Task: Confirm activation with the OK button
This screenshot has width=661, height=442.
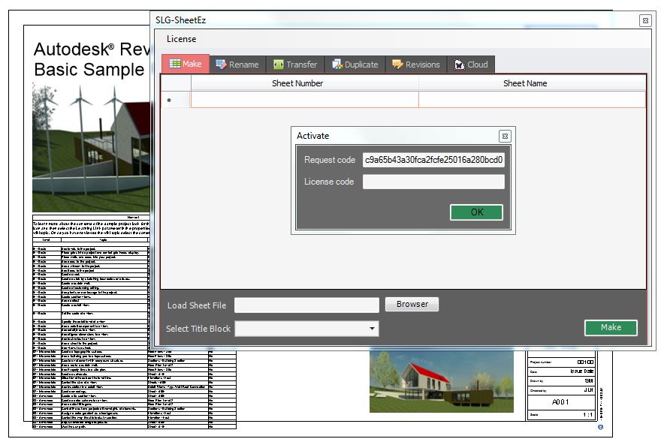Action: 476,212
